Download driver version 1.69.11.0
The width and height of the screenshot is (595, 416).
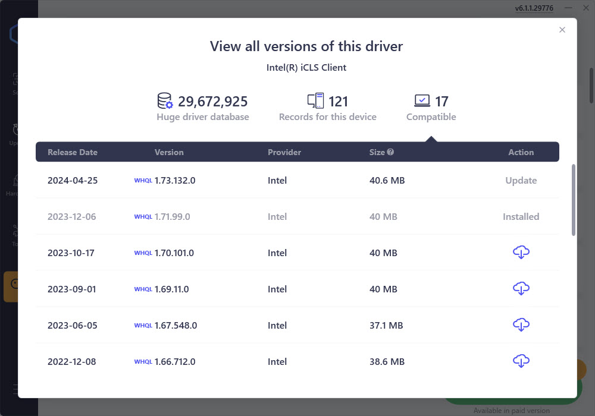(521, 289)
